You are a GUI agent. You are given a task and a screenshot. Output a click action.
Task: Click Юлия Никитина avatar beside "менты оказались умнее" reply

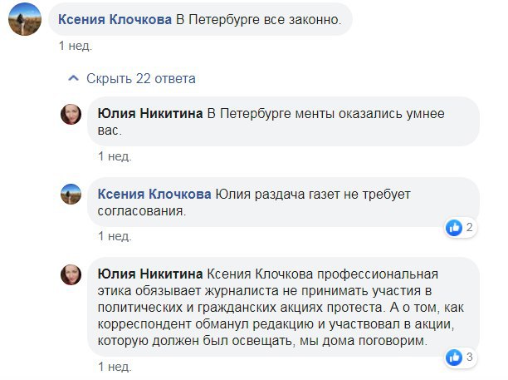[72, 115]
